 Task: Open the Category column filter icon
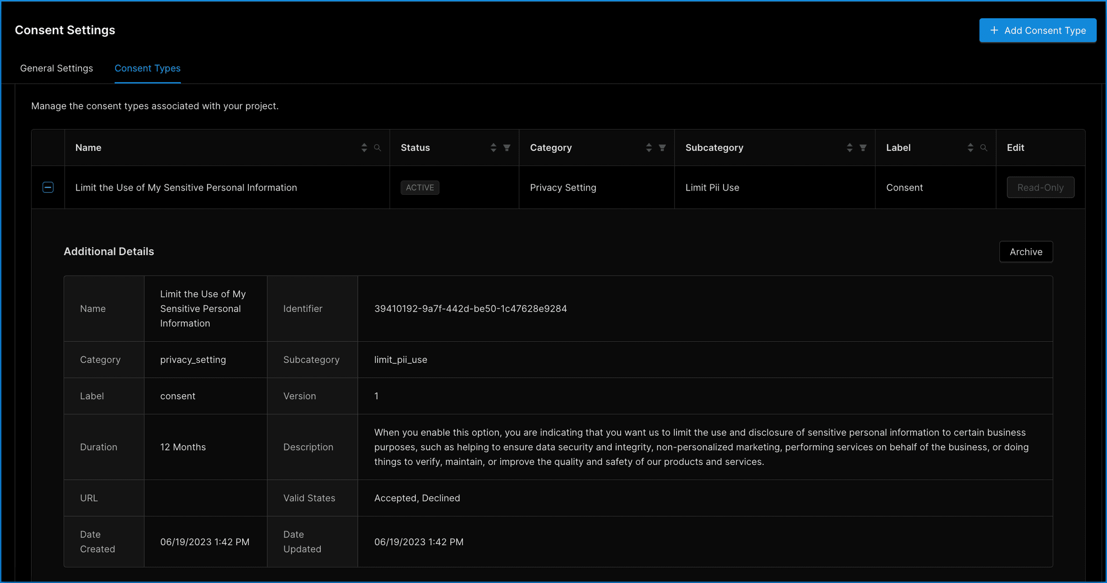click(x=662, y=148)
